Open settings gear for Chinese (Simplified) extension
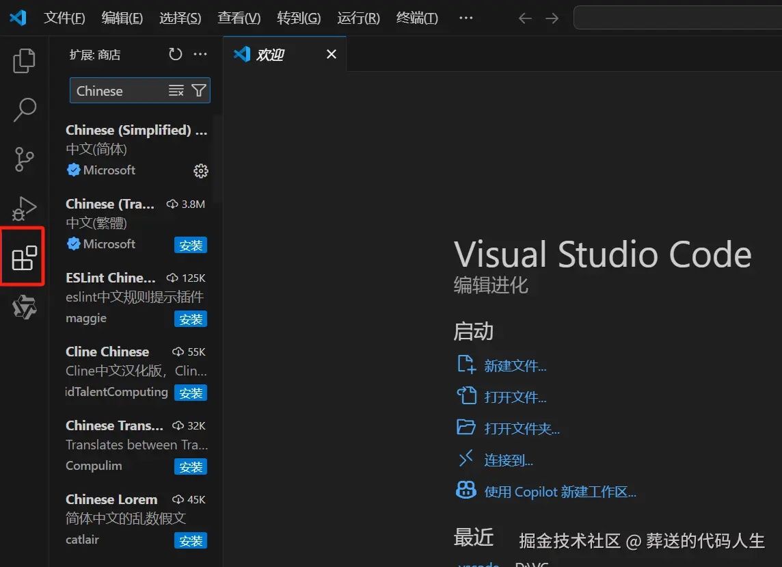The width and height of the screenshot is (782, 567). coord(200,171)
